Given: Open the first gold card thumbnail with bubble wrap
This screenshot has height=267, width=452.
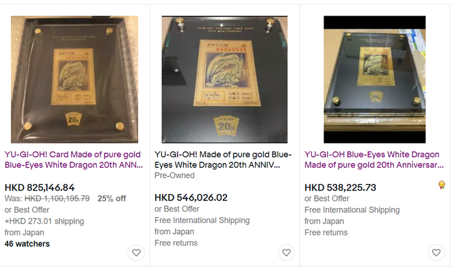Looking at the screenshot, I should (74, 80).
